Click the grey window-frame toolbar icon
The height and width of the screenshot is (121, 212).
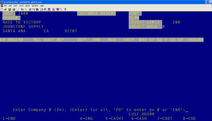click(x=41, y=9)
